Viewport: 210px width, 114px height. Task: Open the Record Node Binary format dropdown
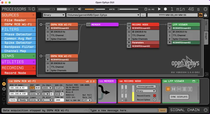tap(146, 91)
